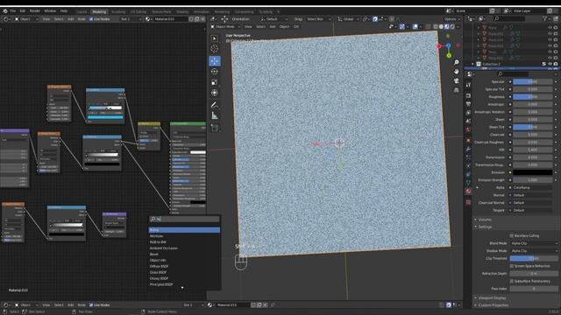Viewport: 561px width, 315px height.
Task: Select the Annotate tool in viewport toolbar
Action: pos(214,105)
